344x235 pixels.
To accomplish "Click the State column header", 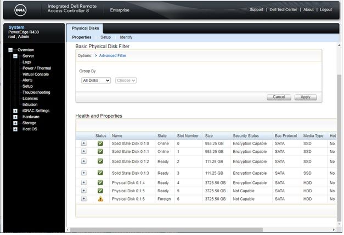I will point(162,136).
